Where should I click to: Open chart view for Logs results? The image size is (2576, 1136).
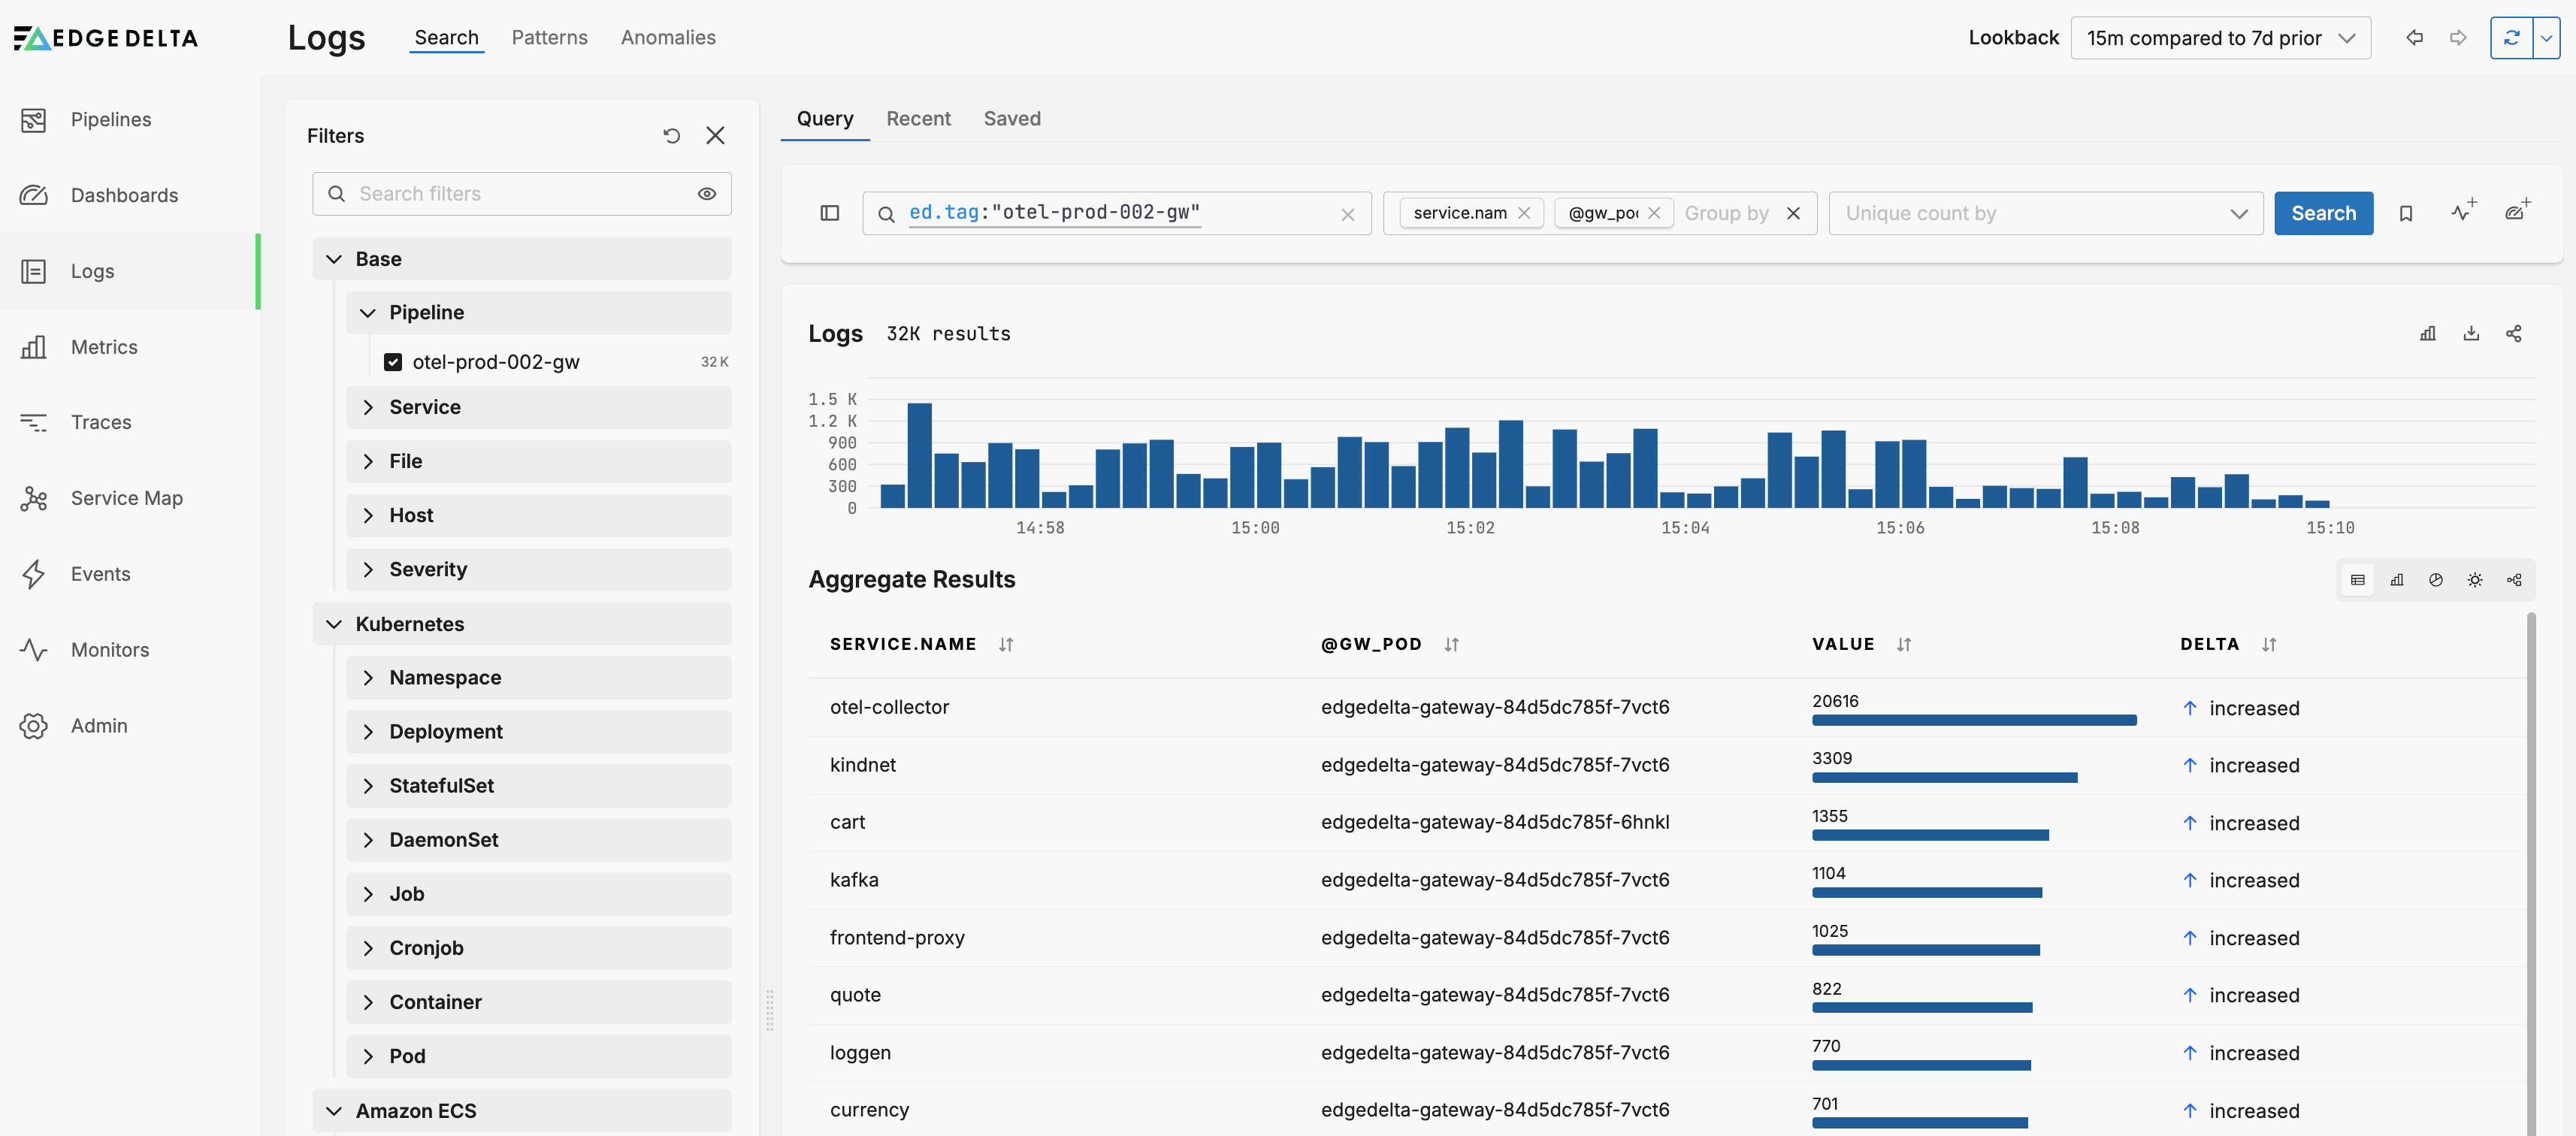pos(2427,333)
